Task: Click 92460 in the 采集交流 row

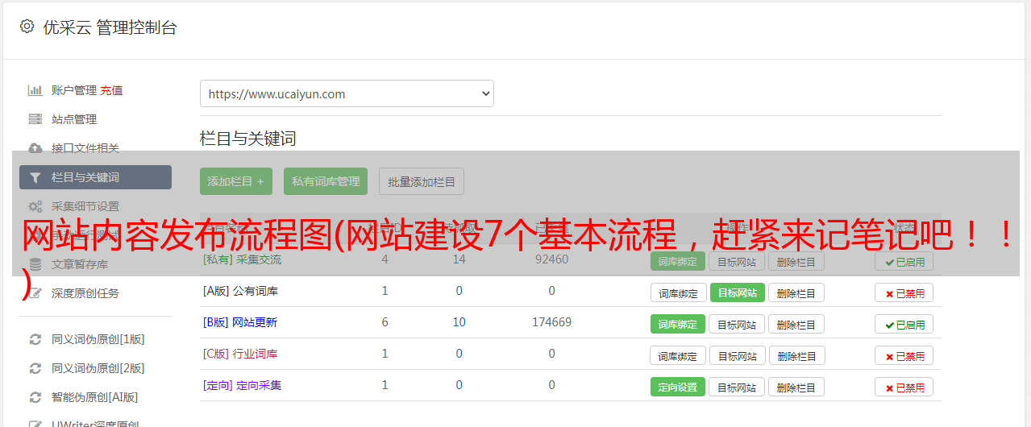Action: pyautogui.click(x=551, y=259)
